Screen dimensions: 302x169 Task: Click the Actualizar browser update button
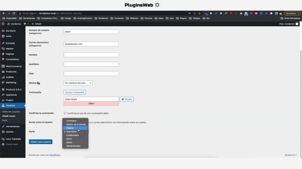pos(292,13)
